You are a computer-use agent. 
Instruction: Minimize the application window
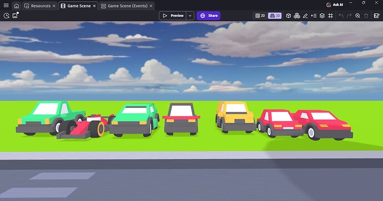pyautogui.click(x=351, y=3)
